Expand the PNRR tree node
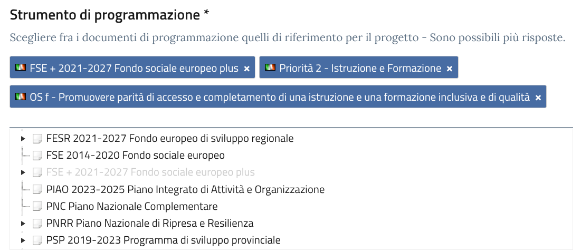Screen dimensions: 581x251 point(23,224)
